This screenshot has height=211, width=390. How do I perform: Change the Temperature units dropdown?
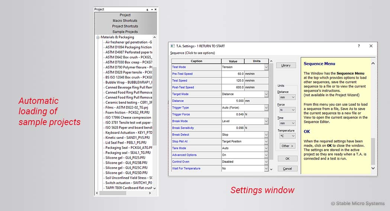(287, 136)
